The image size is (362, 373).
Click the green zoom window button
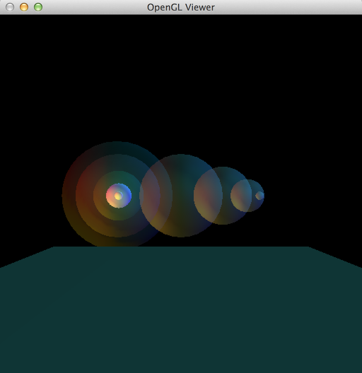pos(38,7)
